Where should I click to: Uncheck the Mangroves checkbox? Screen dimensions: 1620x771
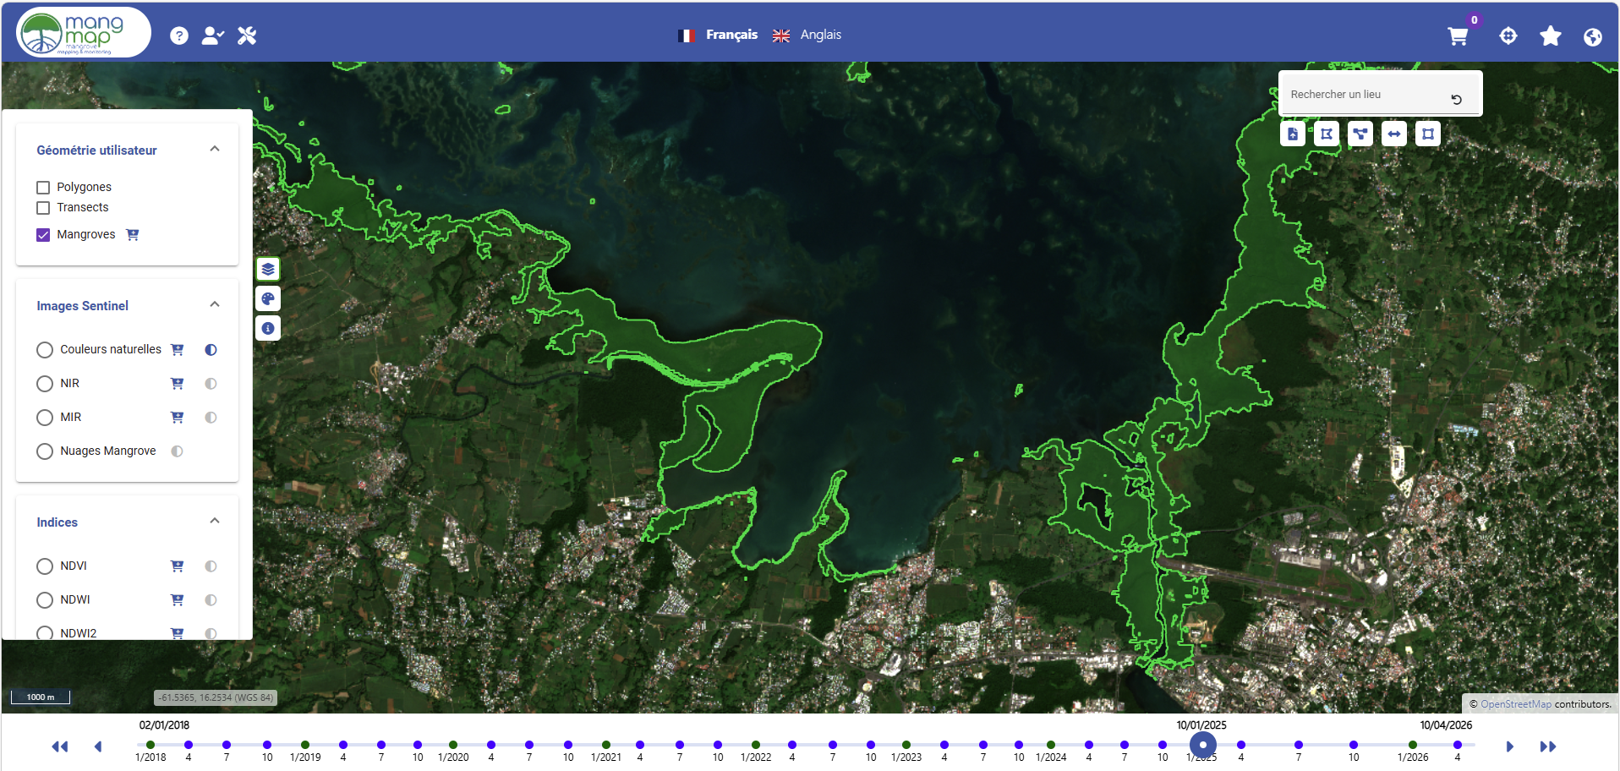44,235
